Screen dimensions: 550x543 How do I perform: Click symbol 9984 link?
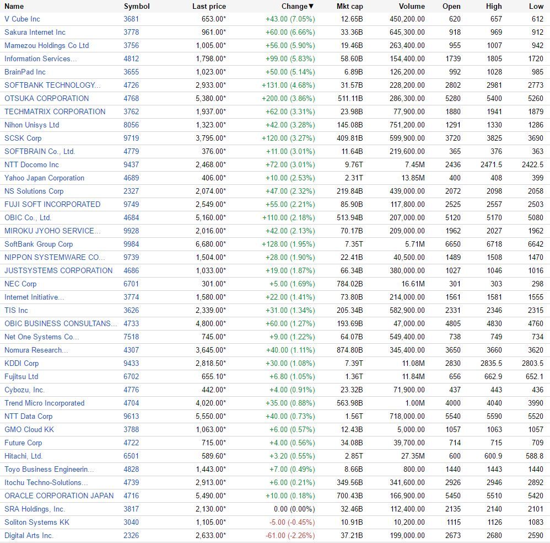131,244
